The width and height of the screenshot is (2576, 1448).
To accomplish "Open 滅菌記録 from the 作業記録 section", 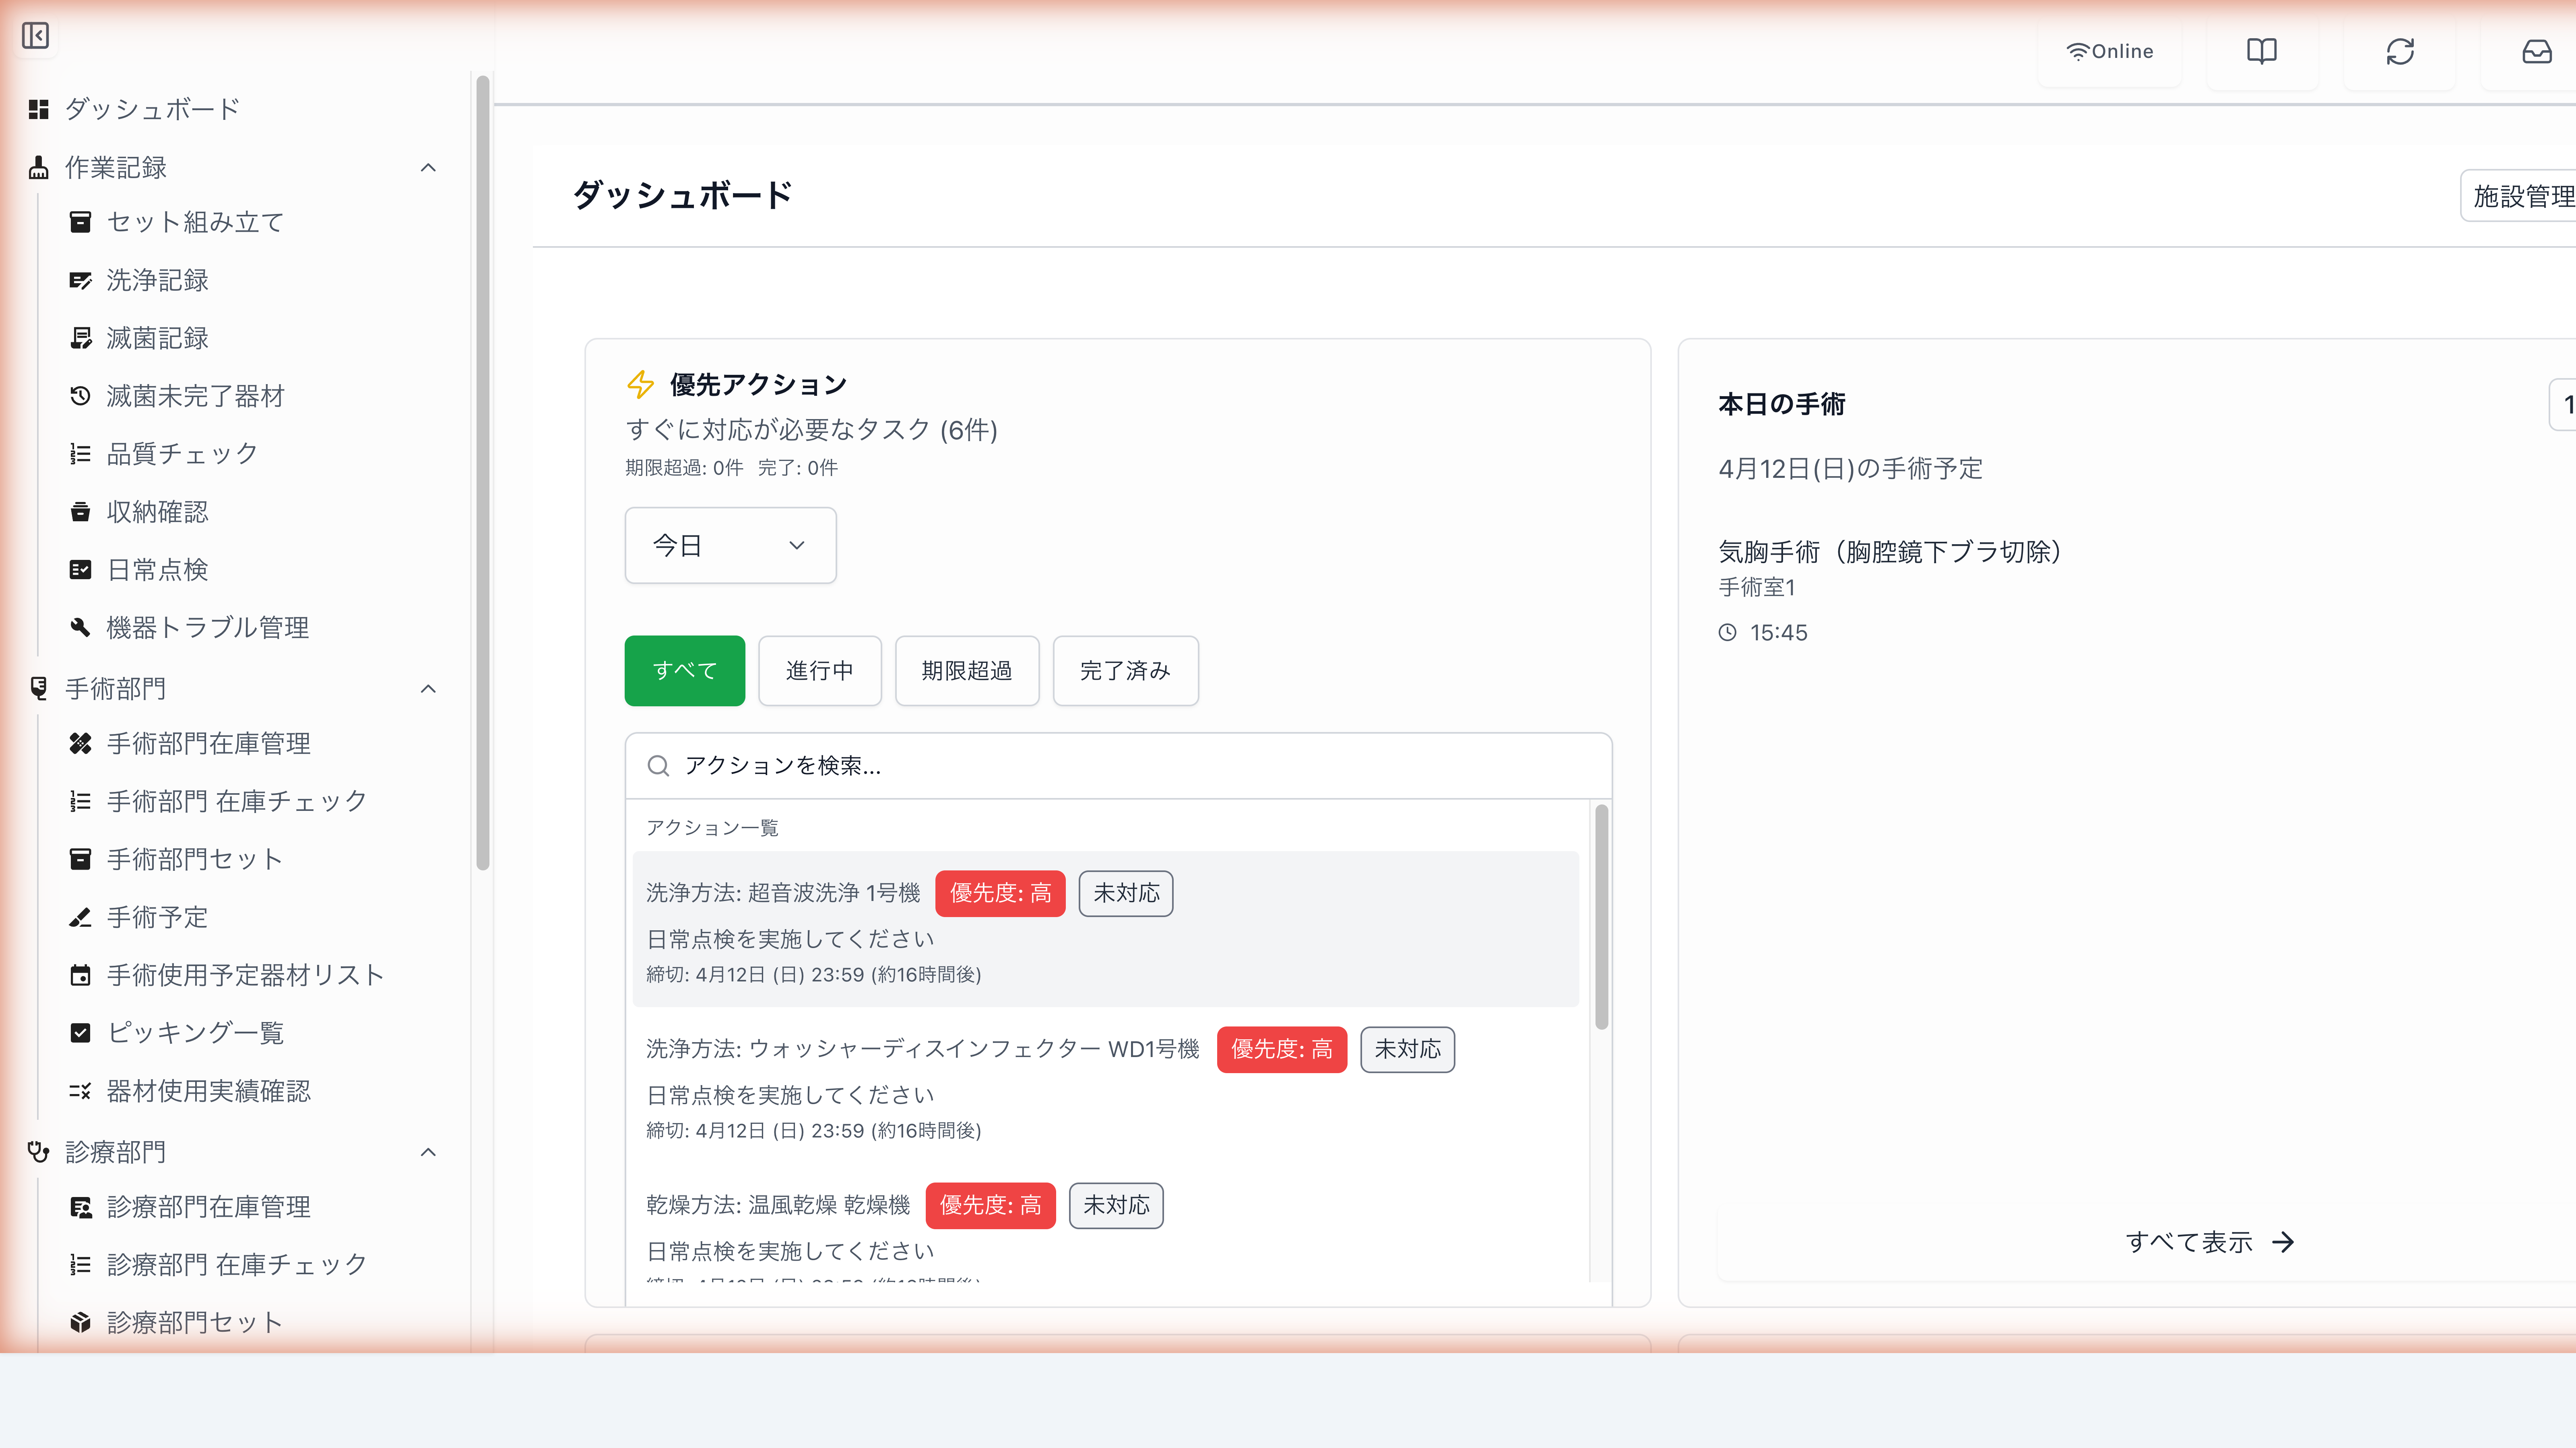I will click(x=155, y=338).
